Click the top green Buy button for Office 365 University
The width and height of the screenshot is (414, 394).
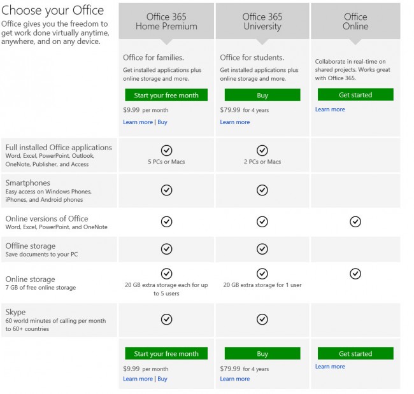pos(262,95)
